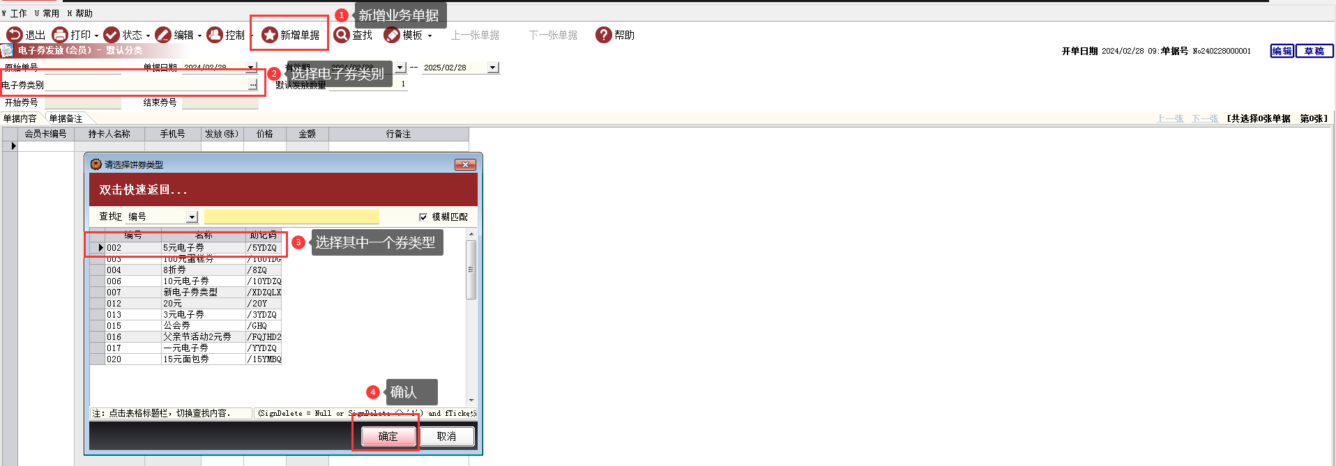
Task: Open the 帮助 menu in menu bar
Action: 79,13
